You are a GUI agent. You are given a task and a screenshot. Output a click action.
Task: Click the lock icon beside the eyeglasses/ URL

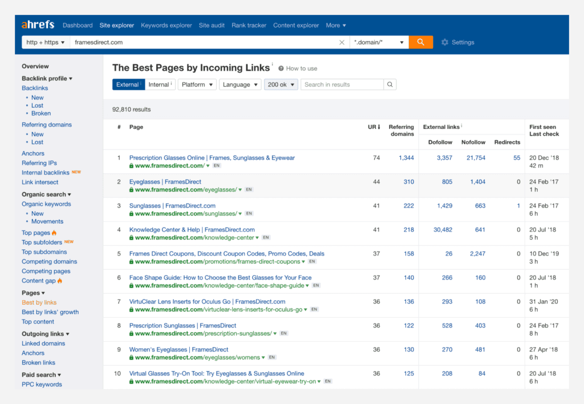coord(132,189)
